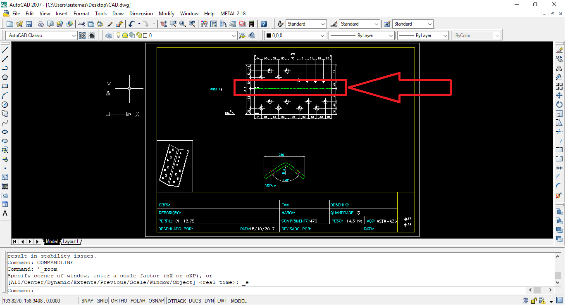Click the Pan Realtime icon
This screenshot has height=305, width=565.
click(164, 24)
